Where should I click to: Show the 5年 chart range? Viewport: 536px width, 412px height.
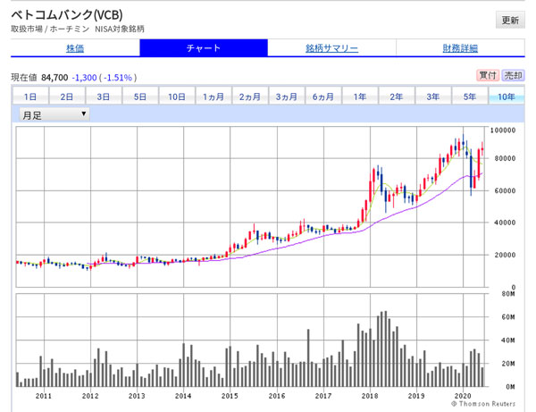[470, 97]
